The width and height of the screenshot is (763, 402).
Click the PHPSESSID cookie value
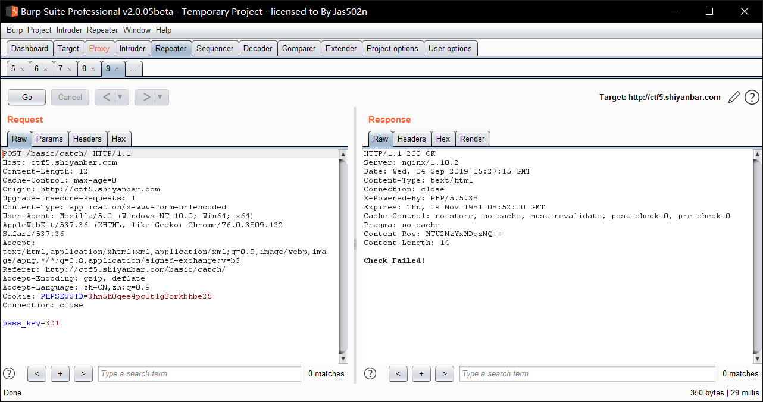[x=150, y=296]
